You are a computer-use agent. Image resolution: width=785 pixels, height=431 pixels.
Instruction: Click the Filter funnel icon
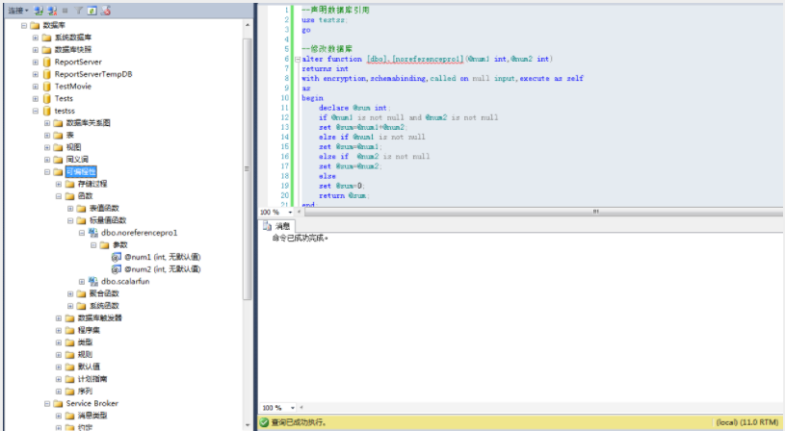pos(78,11)
